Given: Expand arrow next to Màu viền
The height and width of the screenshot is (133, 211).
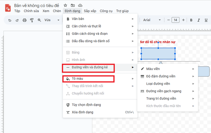Looking at the screenshot, I should [193, 69].
